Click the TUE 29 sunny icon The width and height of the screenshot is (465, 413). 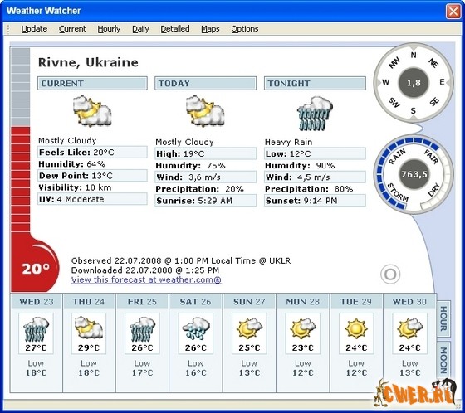[x=356, y=328]
